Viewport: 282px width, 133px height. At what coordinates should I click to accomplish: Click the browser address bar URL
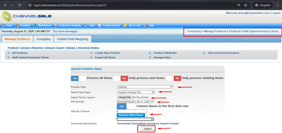70,5
